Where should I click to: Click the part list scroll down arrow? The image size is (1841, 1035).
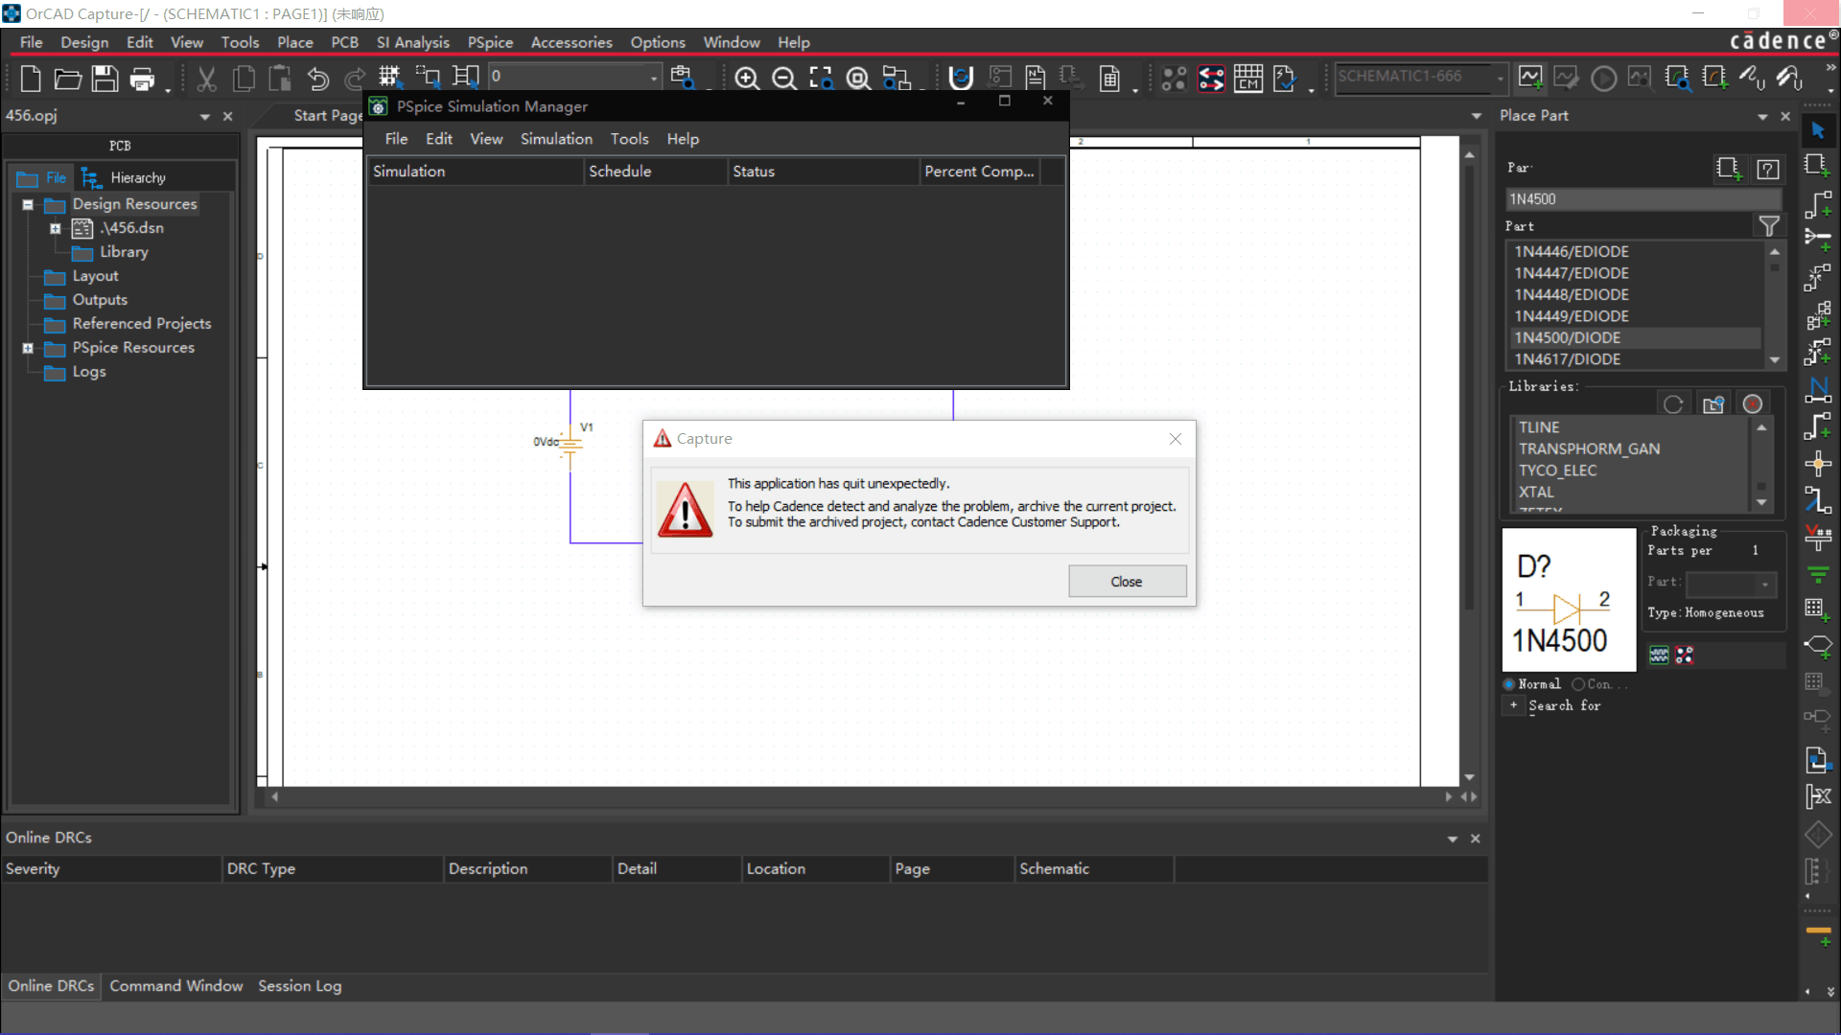(1775, 360)
